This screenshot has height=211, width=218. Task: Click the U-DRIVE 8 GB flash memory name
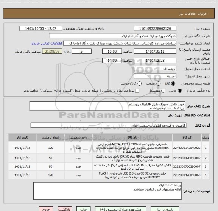point(132,158)
